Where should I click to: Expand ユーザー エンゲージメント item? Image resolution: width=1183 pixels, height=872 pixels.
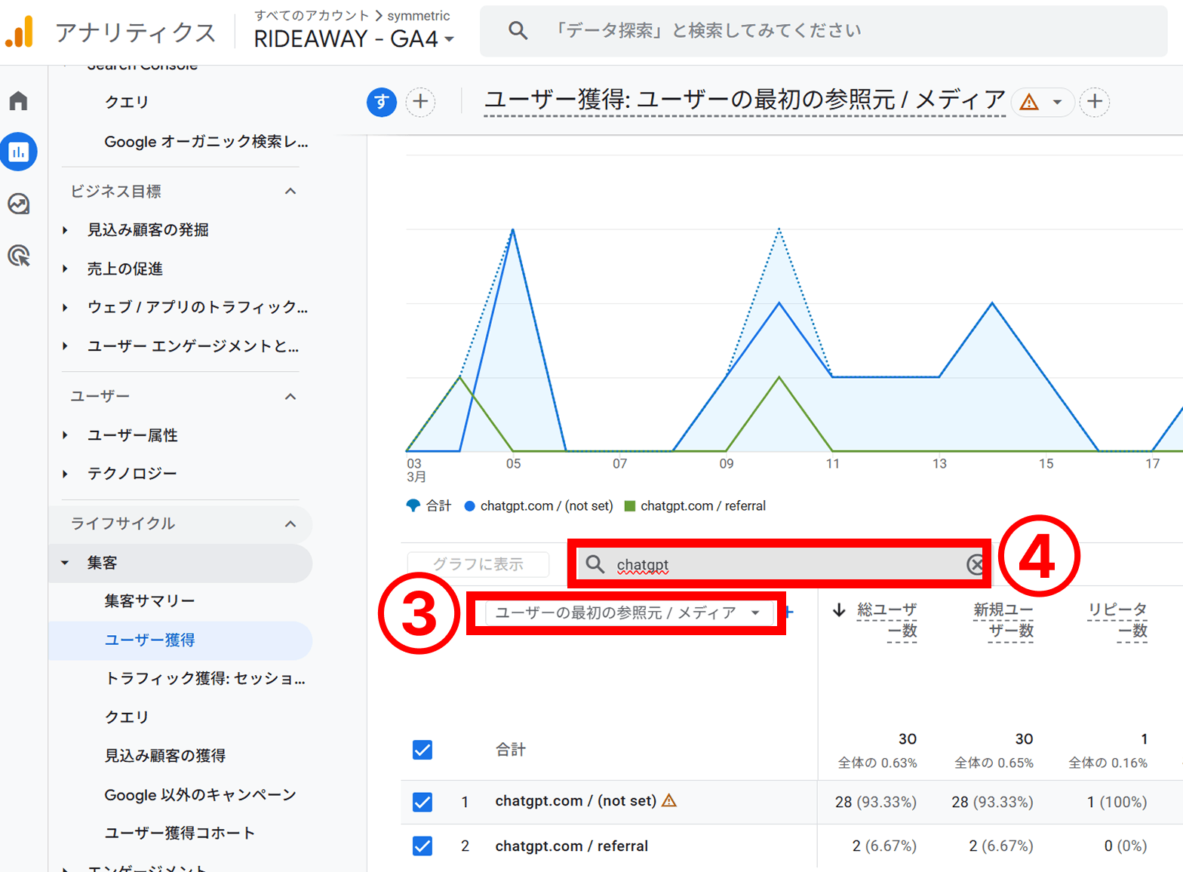point(66,346)
